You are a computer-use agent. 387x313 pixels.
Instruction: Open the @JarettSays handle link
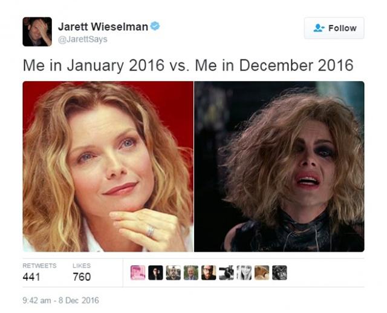(x=83, y=39)
